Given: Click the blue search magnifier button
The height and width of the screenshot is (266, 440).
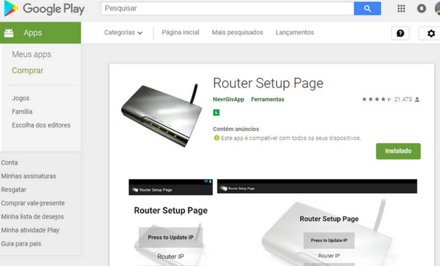Looking at the screenshot, I should (x=367, y=8).
